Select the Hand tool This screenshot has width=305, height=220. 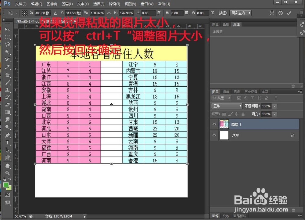coord(7,166)
